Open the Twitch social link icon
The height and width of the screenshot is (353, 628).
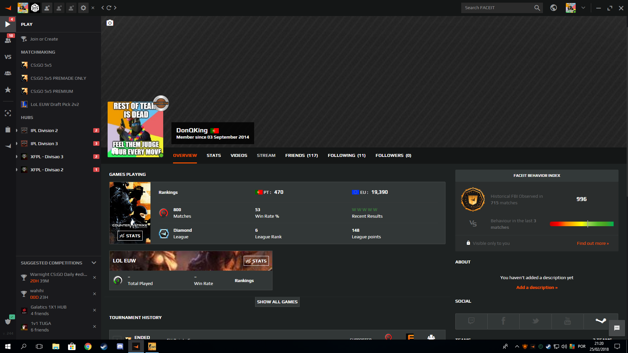coord(471,321)
